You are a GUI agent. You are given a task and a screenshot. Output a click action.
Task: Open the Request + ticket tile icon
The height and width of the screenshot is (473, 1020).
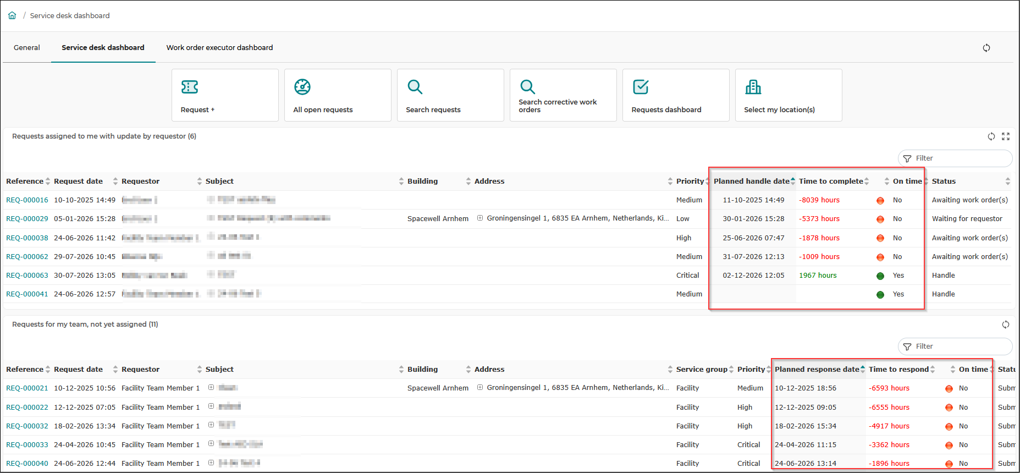[x=190, y=87]
